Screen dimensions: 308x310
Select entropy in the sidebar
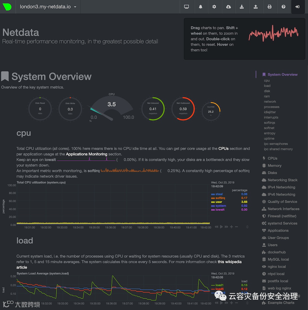point(269,133)
